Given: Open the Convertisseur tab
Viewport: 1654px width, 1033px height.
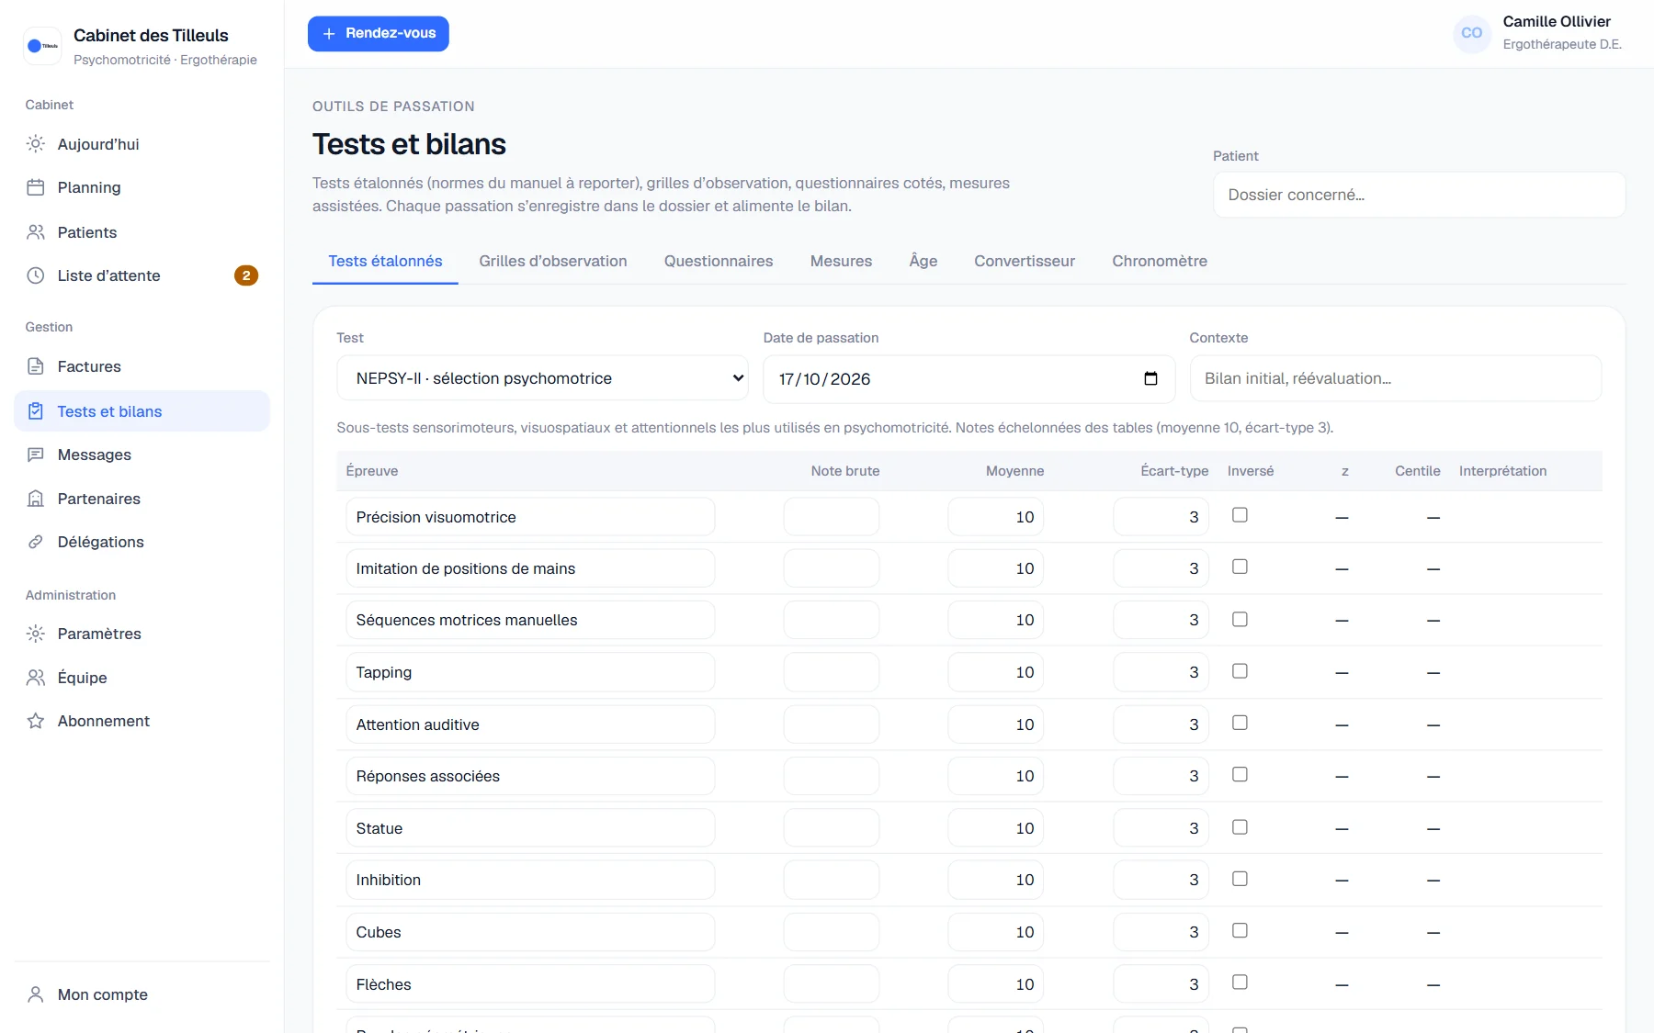Looking at the screenshot, I should click(1025, 261).
